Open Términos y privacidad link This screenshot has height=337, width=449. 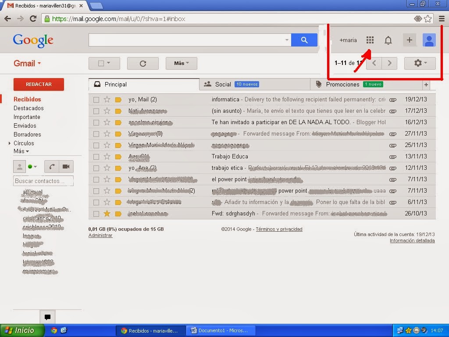point(279,229)
